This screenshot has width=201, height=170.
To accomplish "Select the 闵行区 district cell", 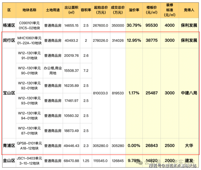I will [x=9, y=40].
